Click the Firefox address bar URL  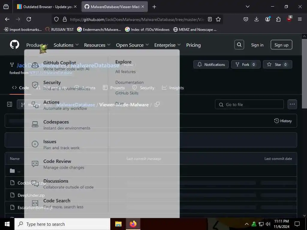[x=137, y=19]
